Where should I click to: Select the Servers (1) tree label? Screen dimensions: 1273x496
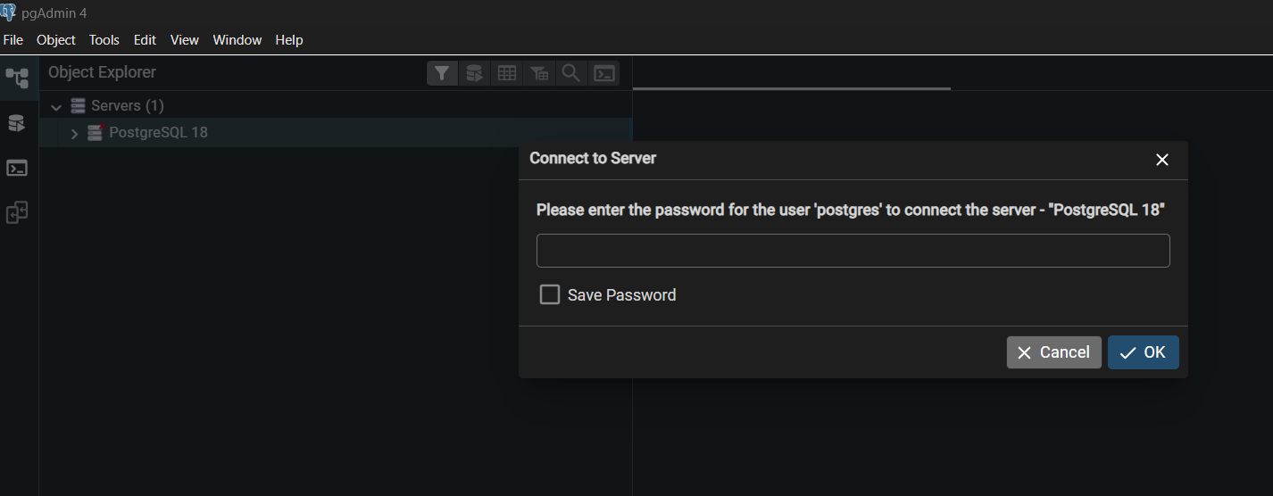[x=128, y=106]
